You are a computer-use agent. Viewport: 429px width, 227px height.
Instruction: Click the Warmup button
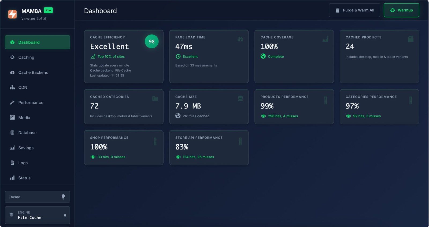pyautogui.click(x=401, y=10)
